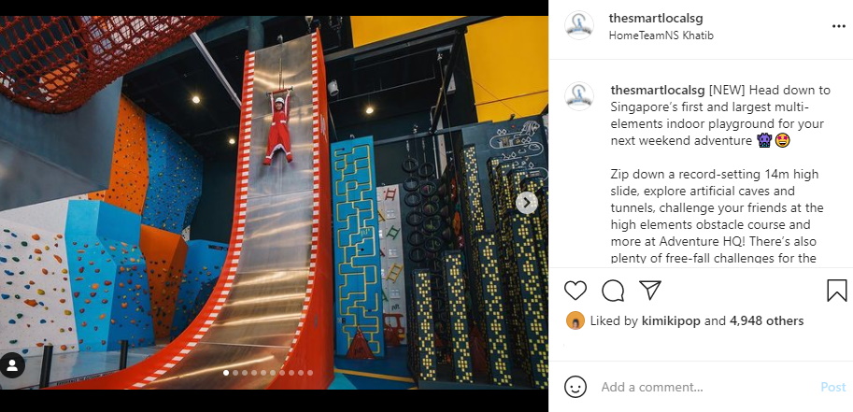
Task: Select the last carousel dot indicator
Action: point(310,373)
